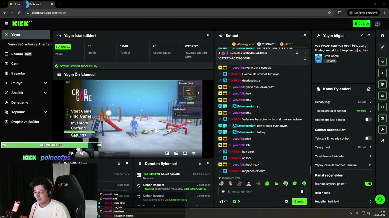Click the channel actions sidebar icon
This screenshot has height=218, width=389.
pyautogui.click(x=382, y=118)
